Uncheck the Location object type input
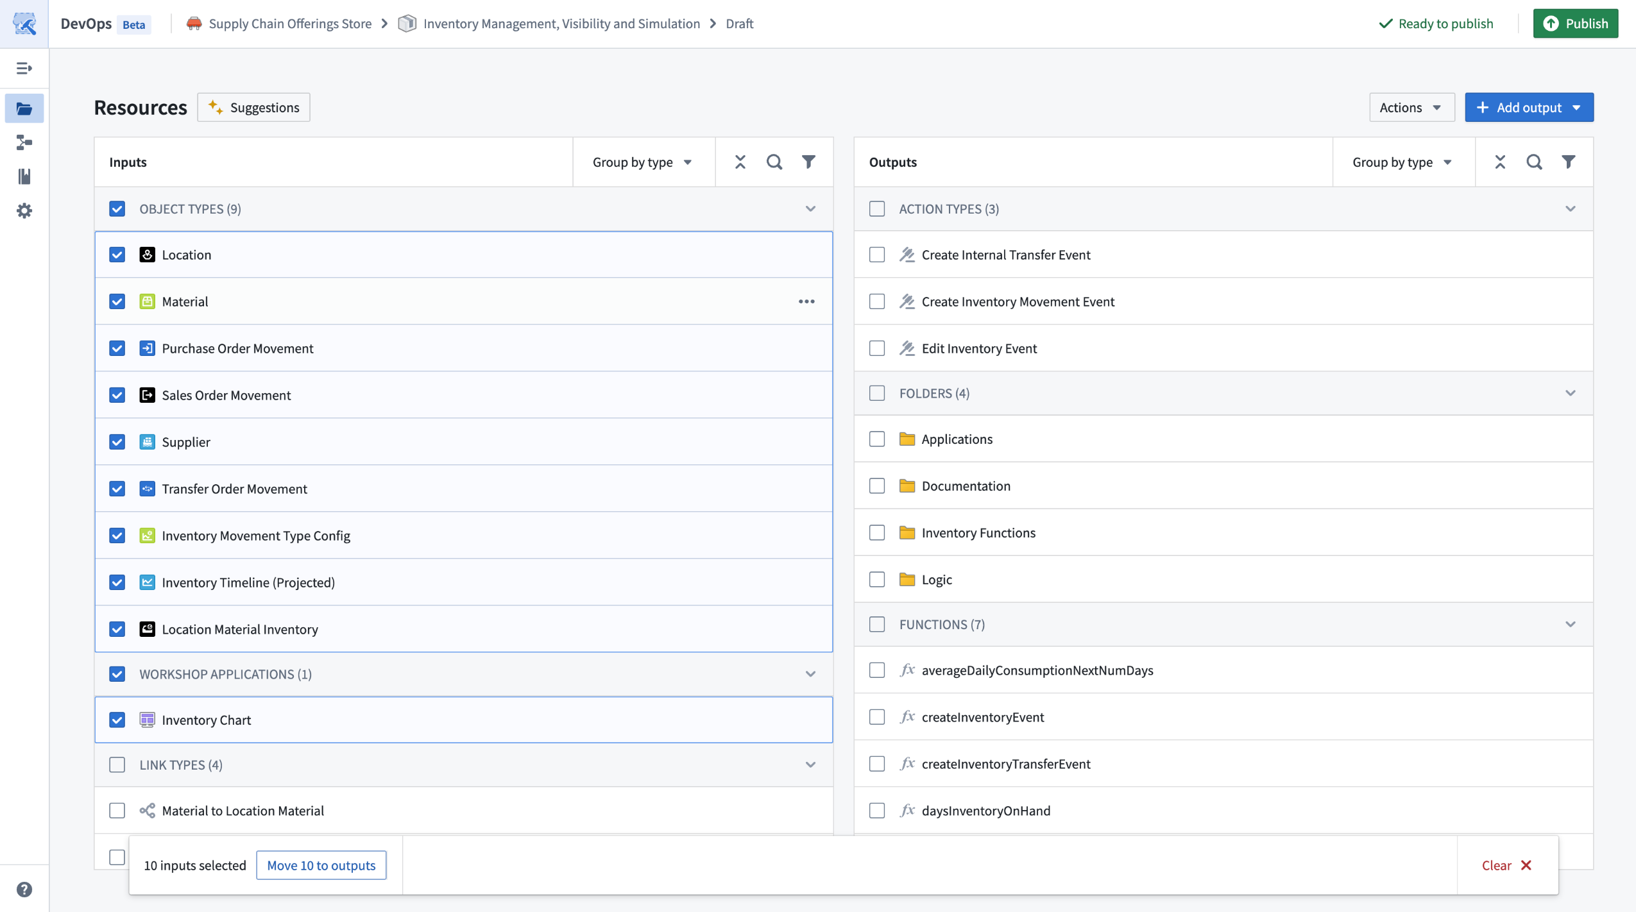Image resolution: width=1636 pixels, height=912 pixels. (x=117, y=255)
